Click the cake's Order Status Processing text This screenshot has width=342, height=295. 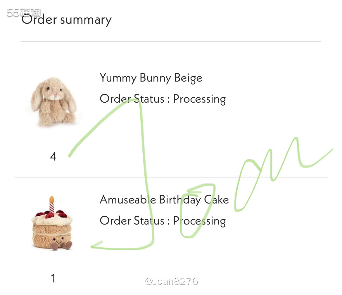tap(163, 221)
